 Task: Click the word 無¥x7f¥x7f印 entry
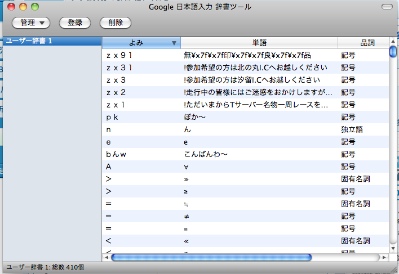pyautogui.click(x=247, y=55)
